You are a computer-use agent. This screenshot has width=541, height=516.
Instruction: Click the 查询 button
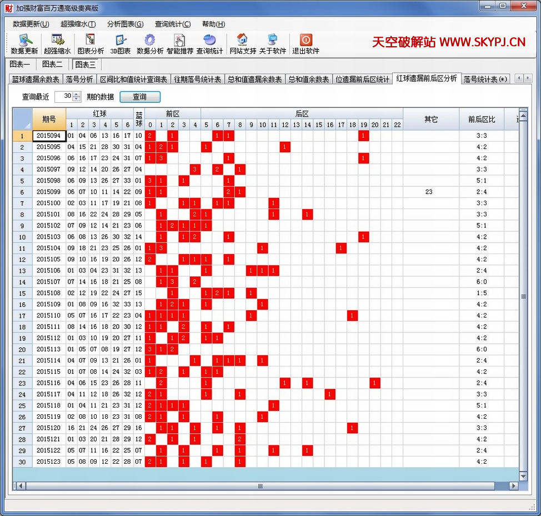point(140,97)
